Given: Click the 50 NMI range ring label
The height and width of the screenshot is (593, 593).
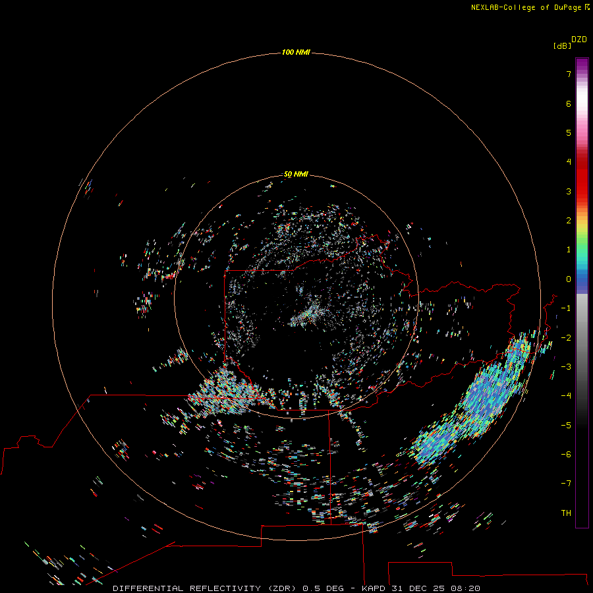Looking at the screenshot, I should click(296, 175).
